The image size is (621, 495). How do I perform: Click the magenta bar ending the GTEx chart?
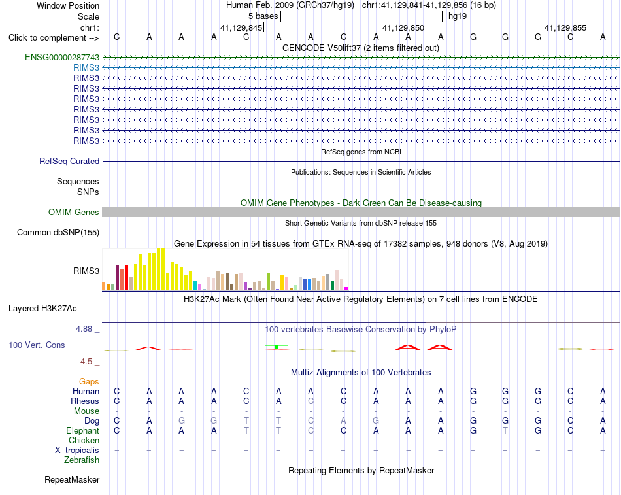(346, 288)
